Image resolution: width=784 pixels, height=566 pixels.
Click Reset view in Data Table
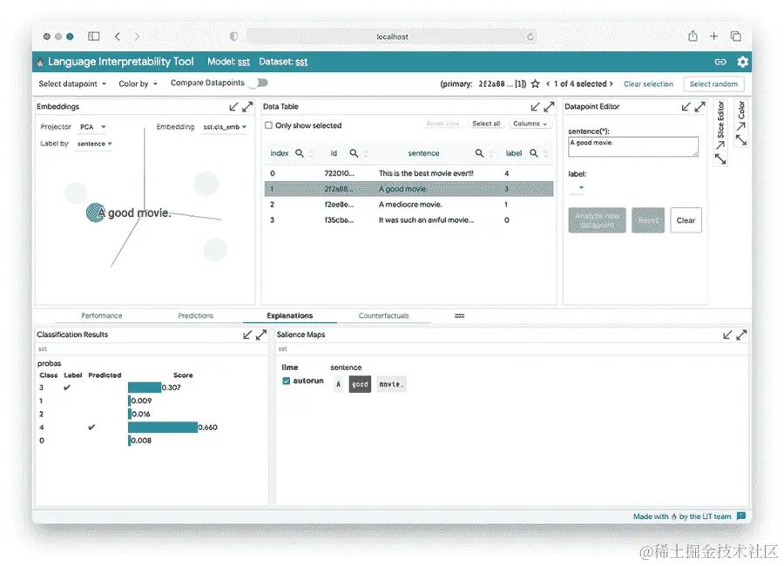[x=443, y=124]
